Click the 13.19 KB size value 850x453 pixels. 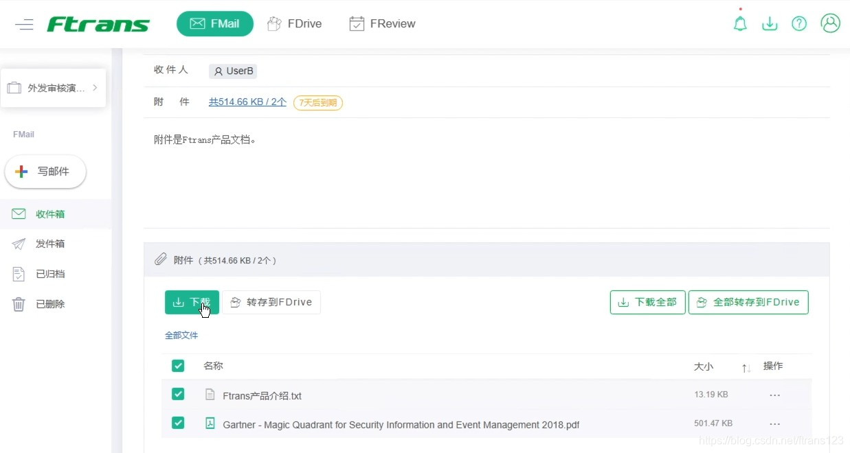point(711,395)
